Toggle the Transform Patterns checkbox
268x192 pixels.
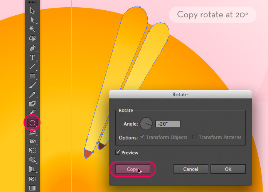[x=194, y=137]
